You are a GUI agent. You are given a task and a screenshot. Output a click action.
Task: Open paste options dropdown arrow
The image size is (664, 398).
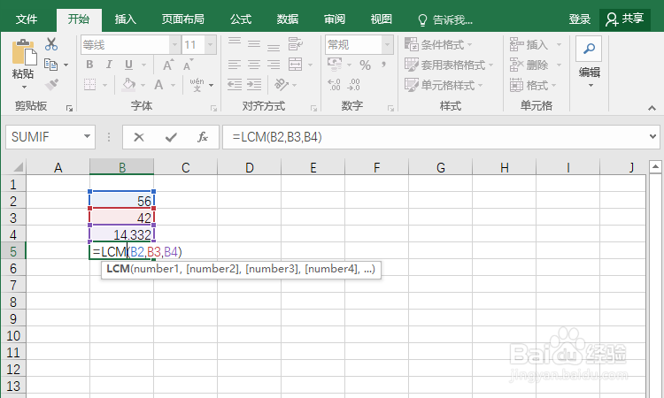[x=24, y=88]
